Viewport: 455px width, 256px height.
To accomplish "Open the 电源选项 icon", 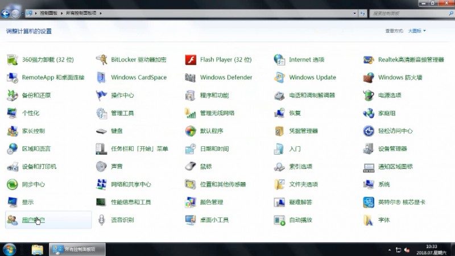I will click(x=369, y=95).
